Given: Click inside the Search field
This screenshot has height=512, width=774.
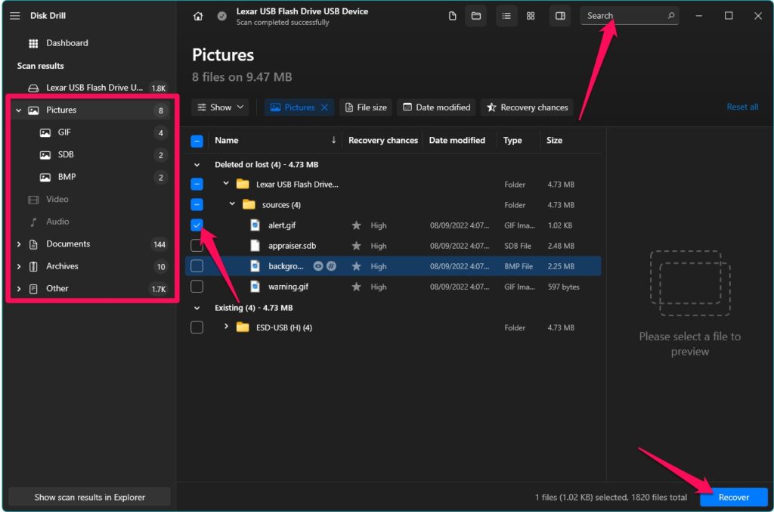Looking at the screenshot, I should pos(627,15).
